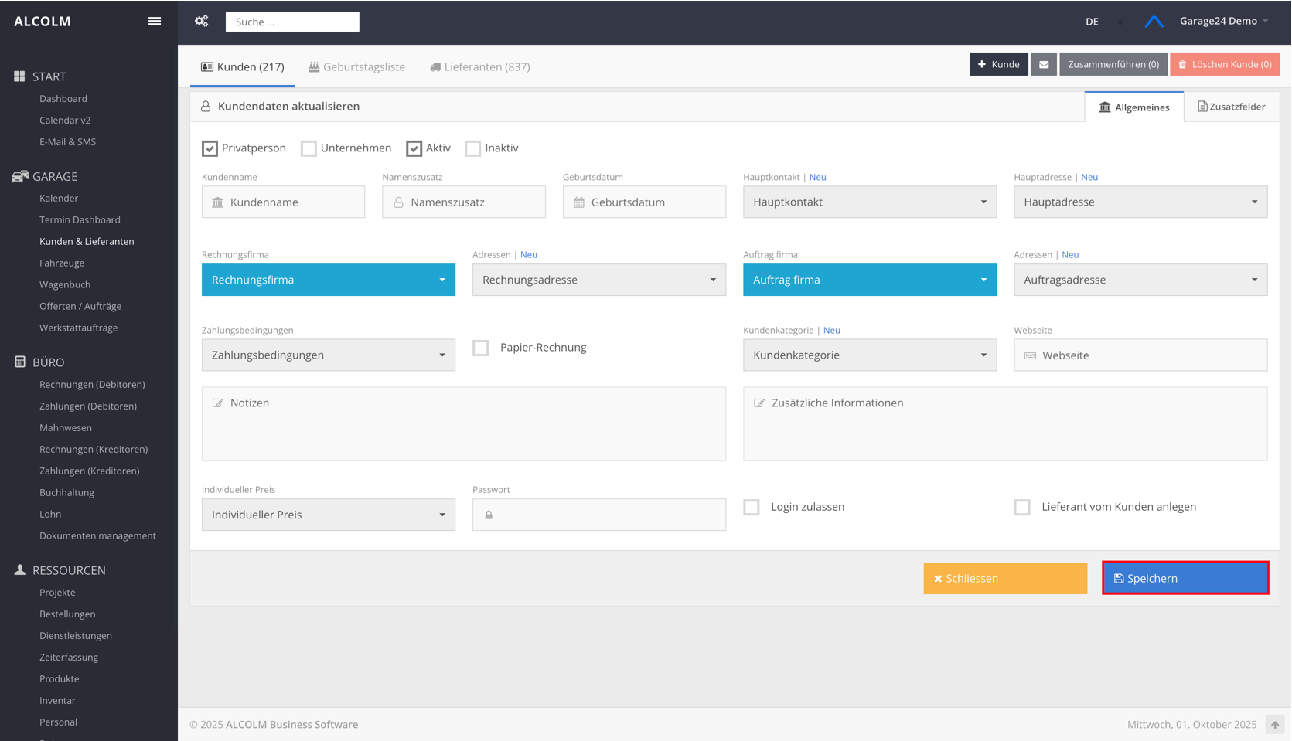
Task: Click the hamburger menu icon beside ALCOLM
Action: point(155,21)
